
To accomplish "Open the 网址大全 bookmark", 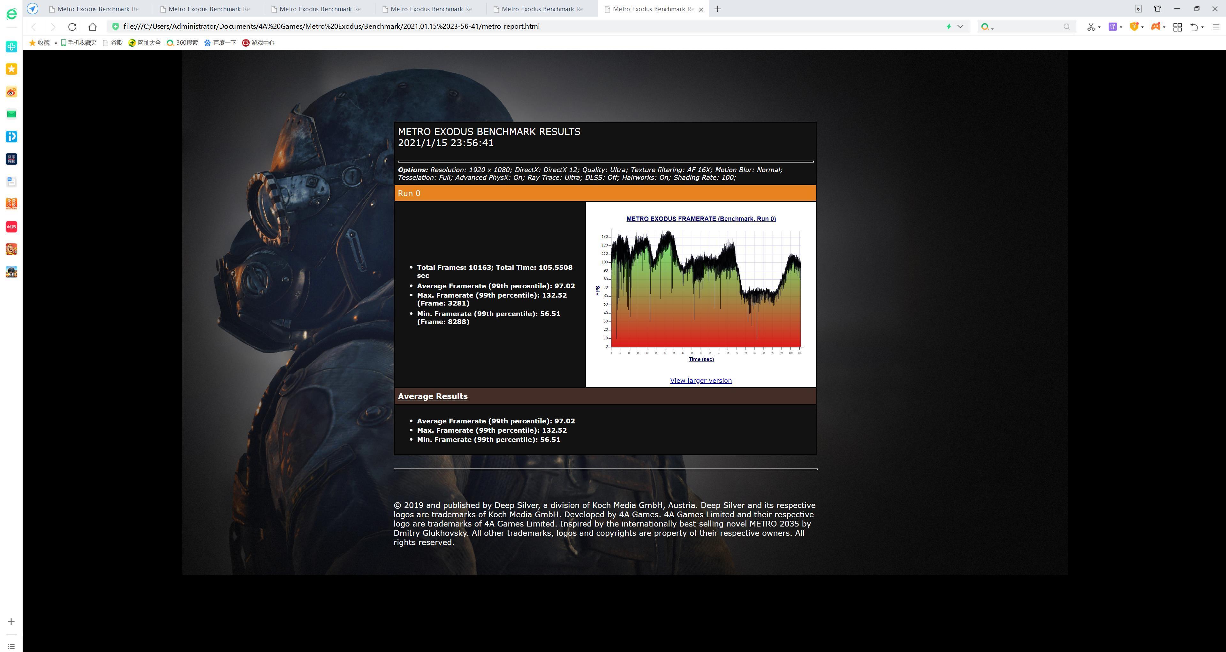I will coord(145,43).
